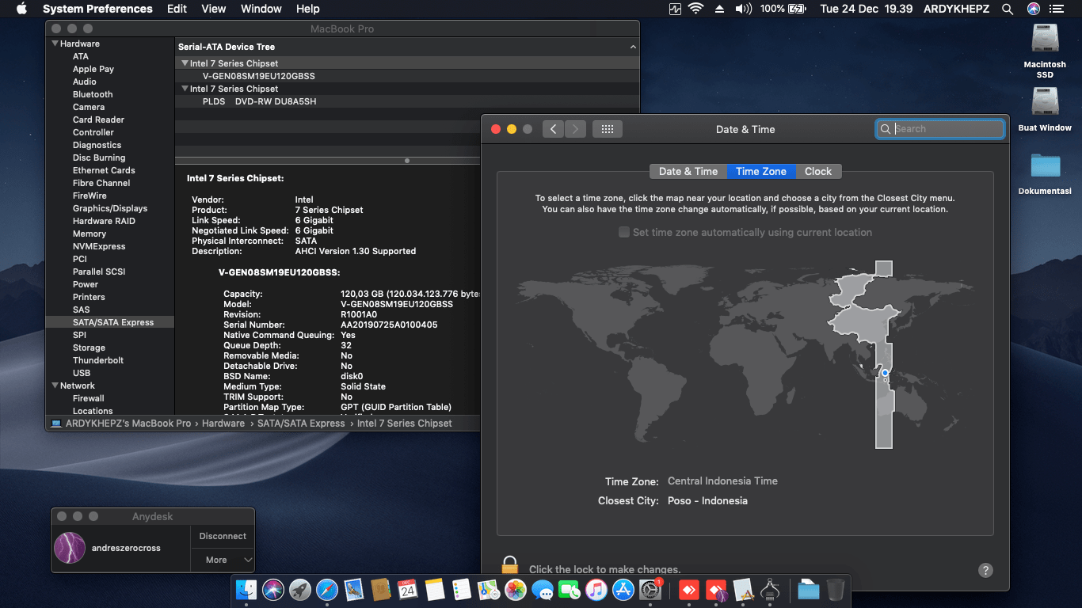
Task: Open the Window menu
Action: pyautogui.click(x=261, y=9)
